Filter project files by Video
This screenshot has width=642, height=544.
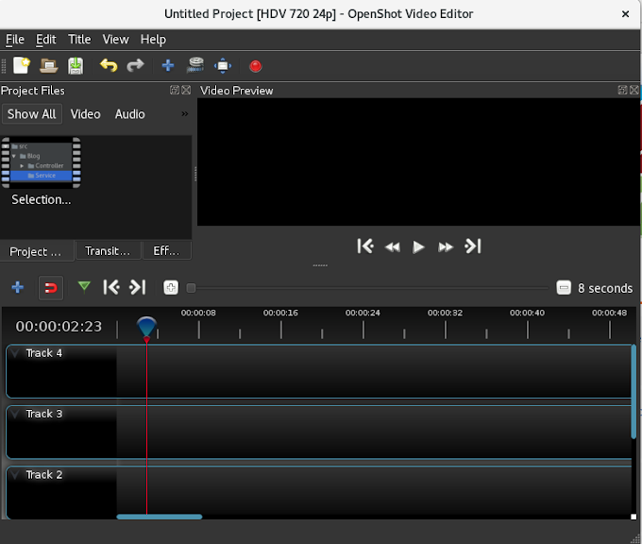pyautogui.click(x=85, y=114)
